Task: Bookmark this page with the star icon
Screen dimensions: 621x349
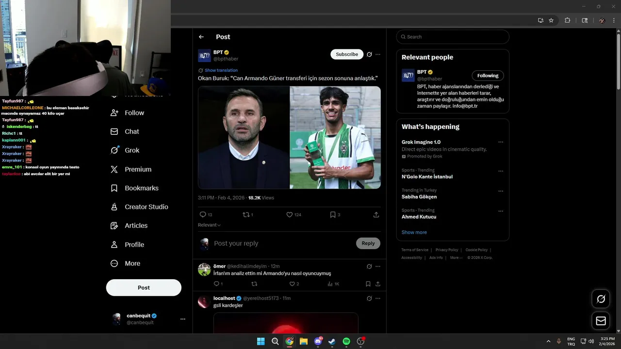Action: click(x=551, y=20)
